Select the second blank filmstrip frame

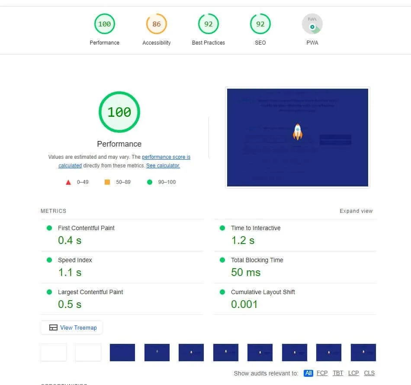[88, 353]
